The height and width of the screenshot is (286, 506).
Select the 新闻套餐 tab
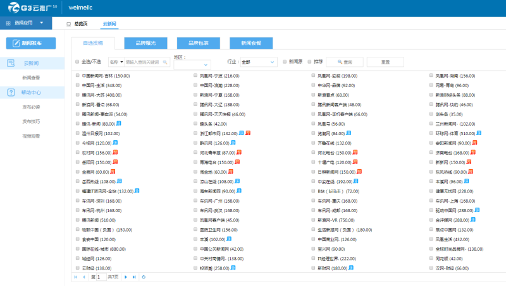[x=251, y=43]
